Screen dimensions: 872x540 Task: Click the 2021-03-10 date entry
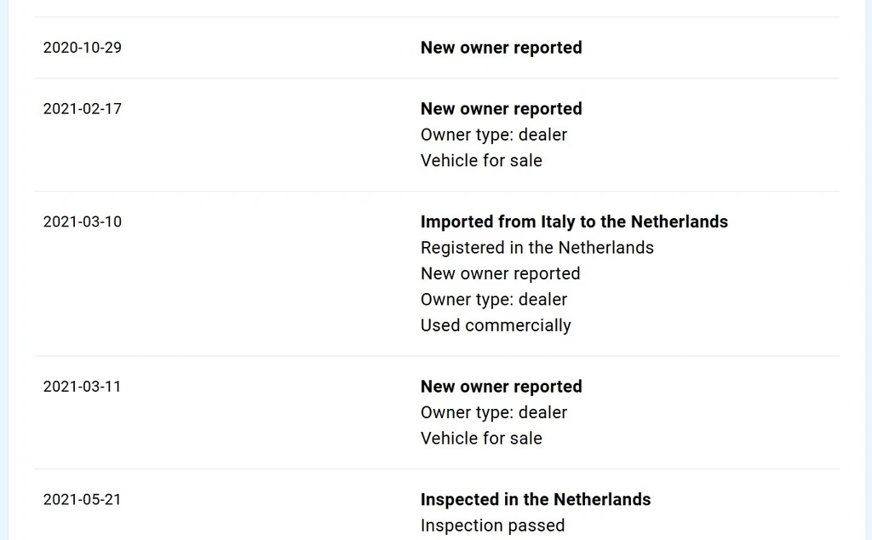(x=83, y=222)
